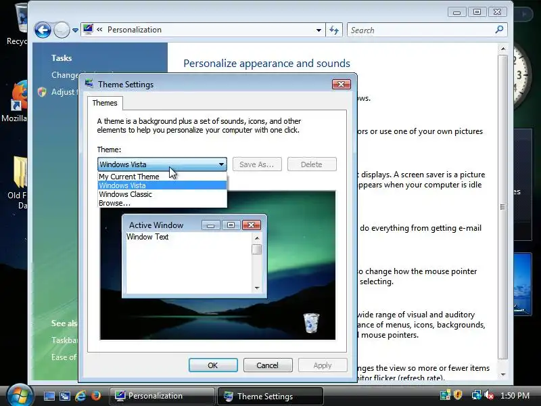Viewport: 541px width, 406px height.
Task: Click the Search input field
Action: (x=420, y=30)
